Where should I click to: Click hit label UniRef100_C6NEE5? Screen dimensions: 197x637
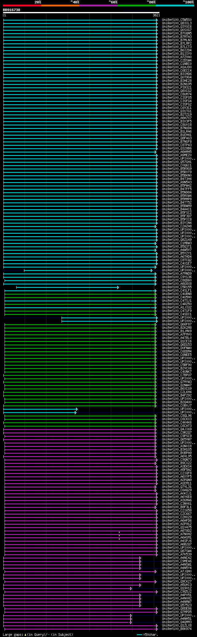177,355
